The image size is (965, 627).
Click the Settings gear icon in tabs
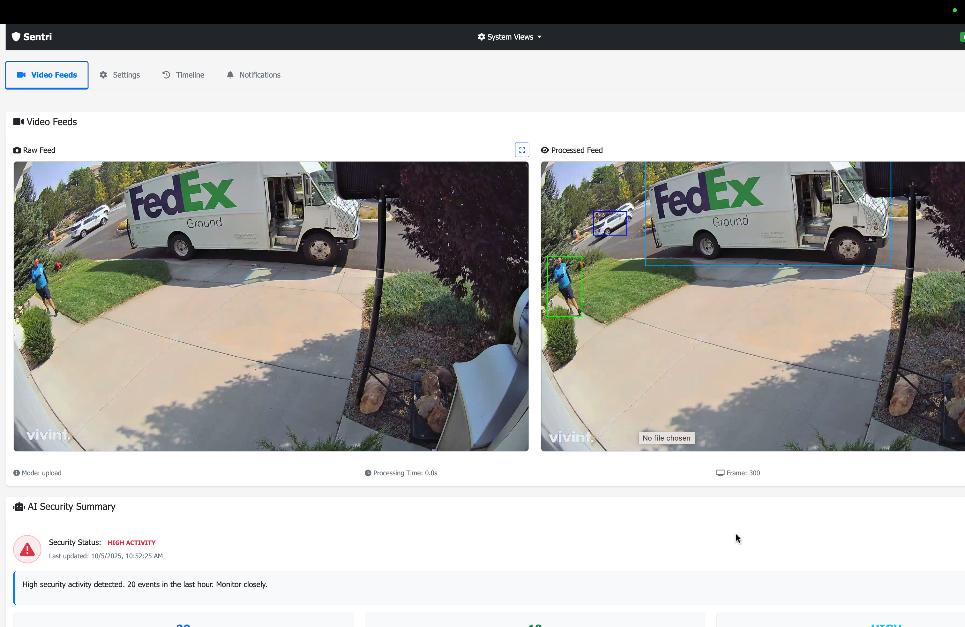(x=103, y=75)
